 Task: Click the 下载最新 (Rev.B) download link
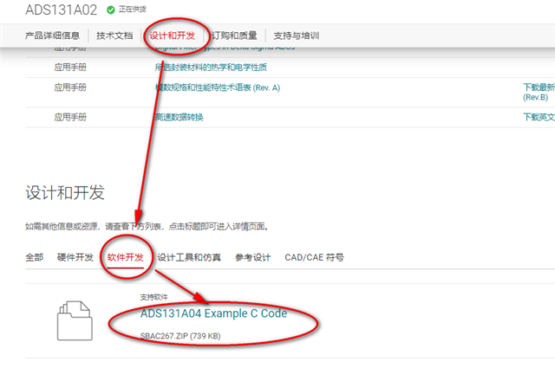(x=539, y=92)
